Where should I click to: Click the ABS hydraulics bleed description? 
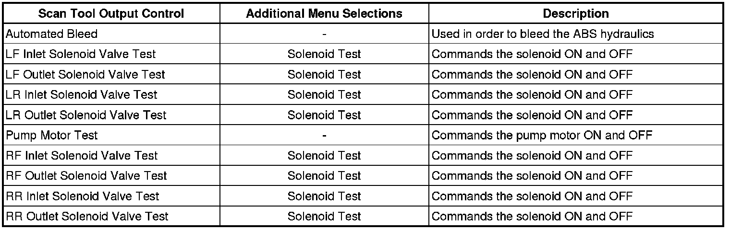tap(543, 34)
